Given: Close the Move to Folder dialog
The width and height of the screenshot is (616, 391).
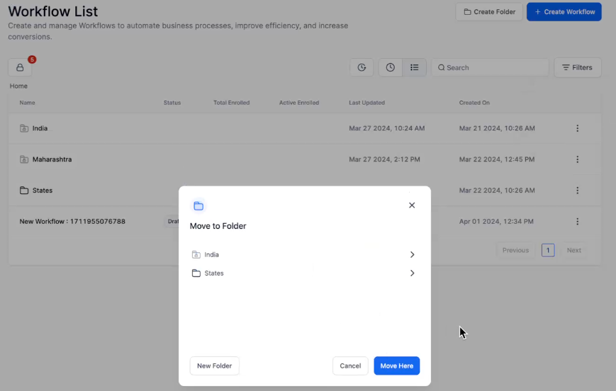Looking at the screenshot, I should pos(412,205).
